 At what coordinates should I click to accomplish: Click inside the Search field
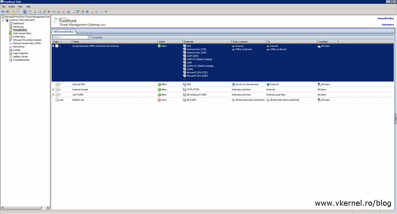tap(69, 37)
